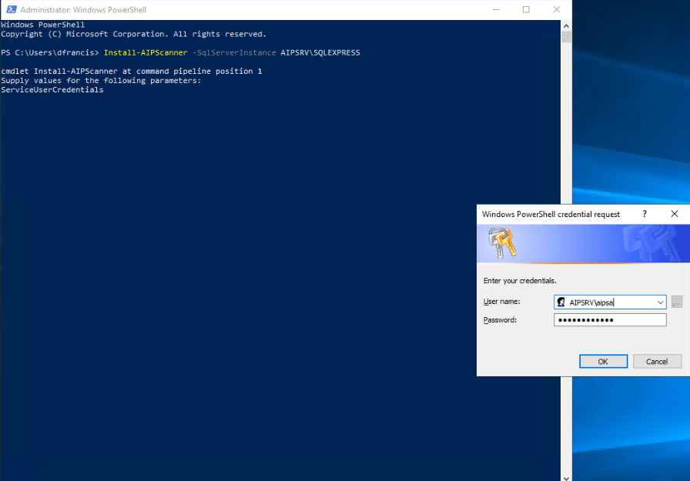Click into the Password field
The width and height of the screenshot is (690, 481).
610,320
